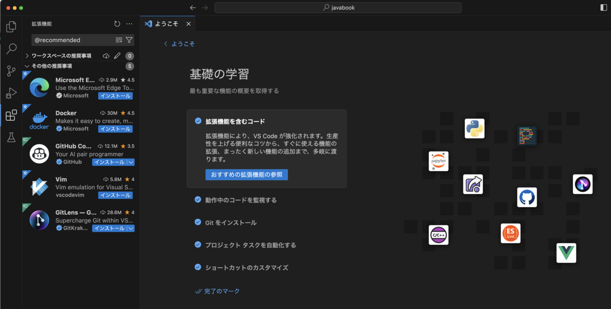Refresh the extensions list
Image resolution: width=611 pixels, height=309 pixels.
pyautogui.click(x=116, y=23)
